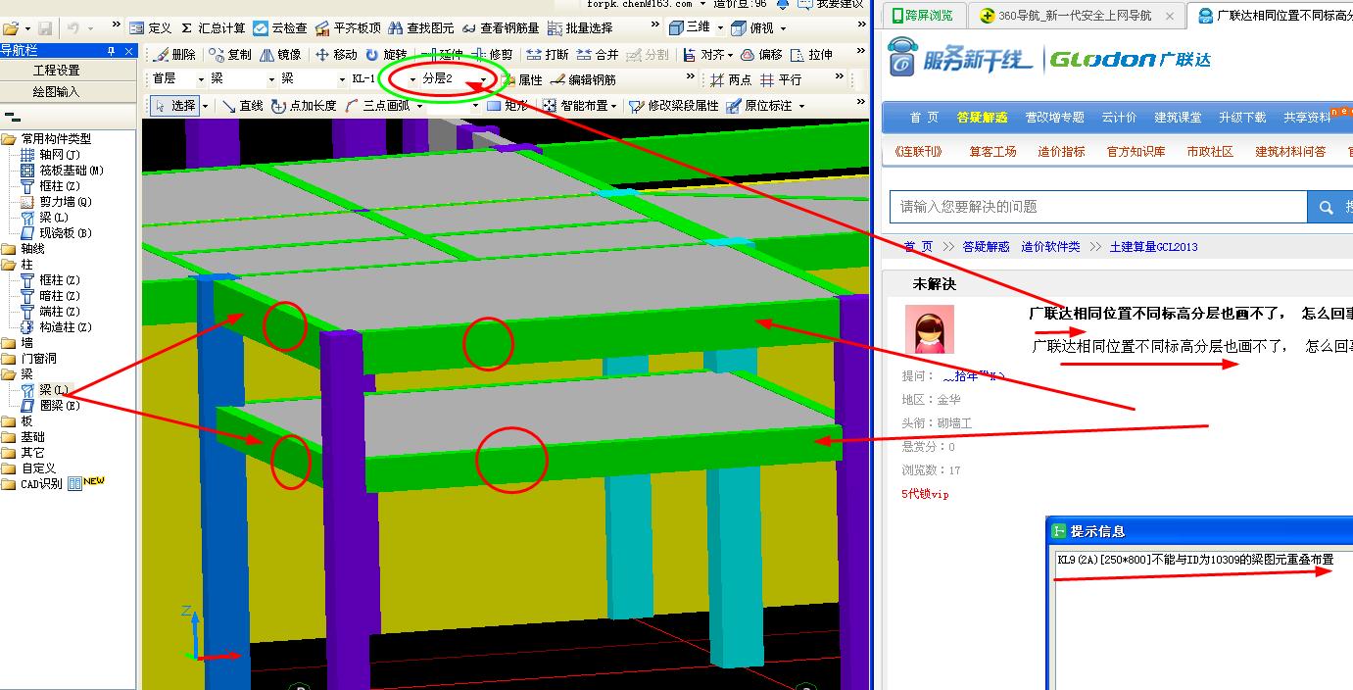1353x690 pixels.
Task: Select the 偏移 offset tool
Action: point(762,55)
